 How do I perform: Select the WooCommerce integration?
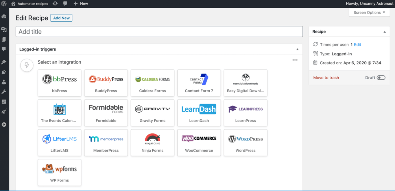click(x=199, y=143)
